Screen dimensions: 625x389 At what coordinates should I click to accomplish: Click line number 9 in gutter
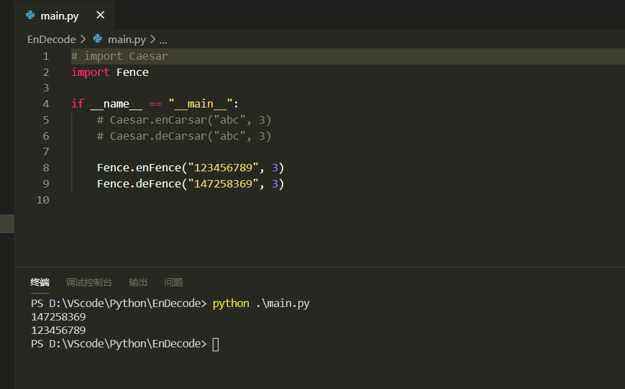[46, 183]
